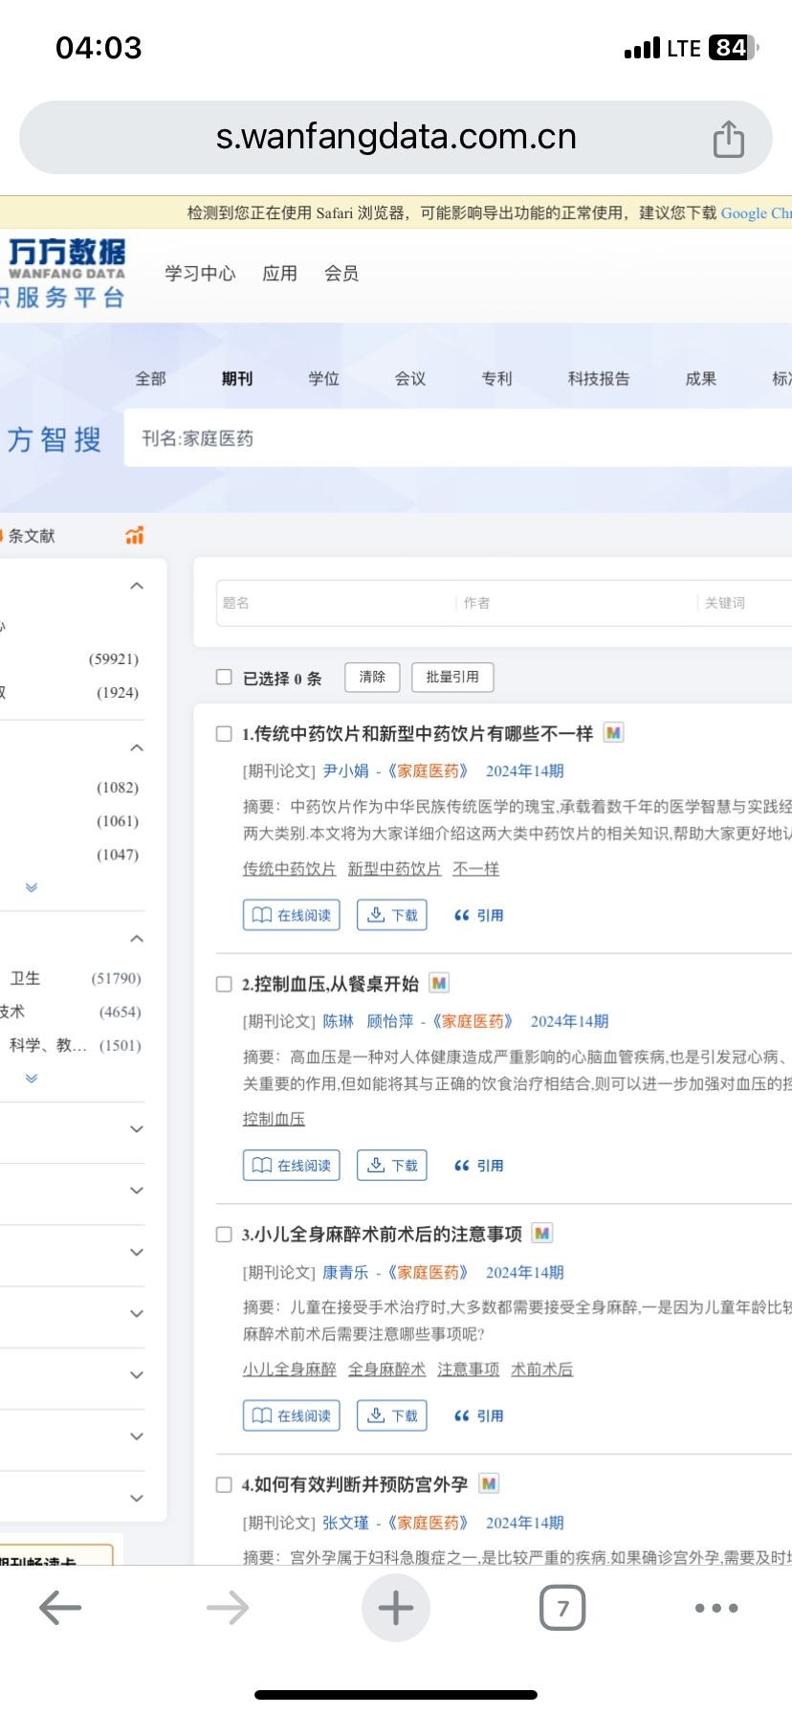Select checkbox for article 2 控制血压
The height and width of the screenshot is (1715, 792).
(x=225, y=984)
